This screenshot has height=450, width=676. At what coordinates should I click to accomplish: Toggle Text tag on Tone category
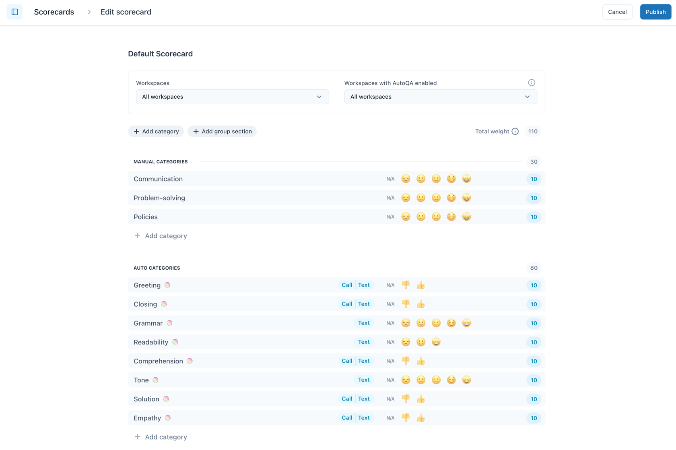tap(364, 380)
